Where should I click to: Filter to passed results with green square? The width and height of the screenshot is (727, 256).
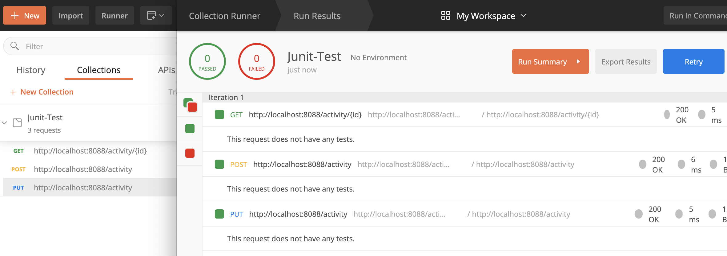pos(190,129)
